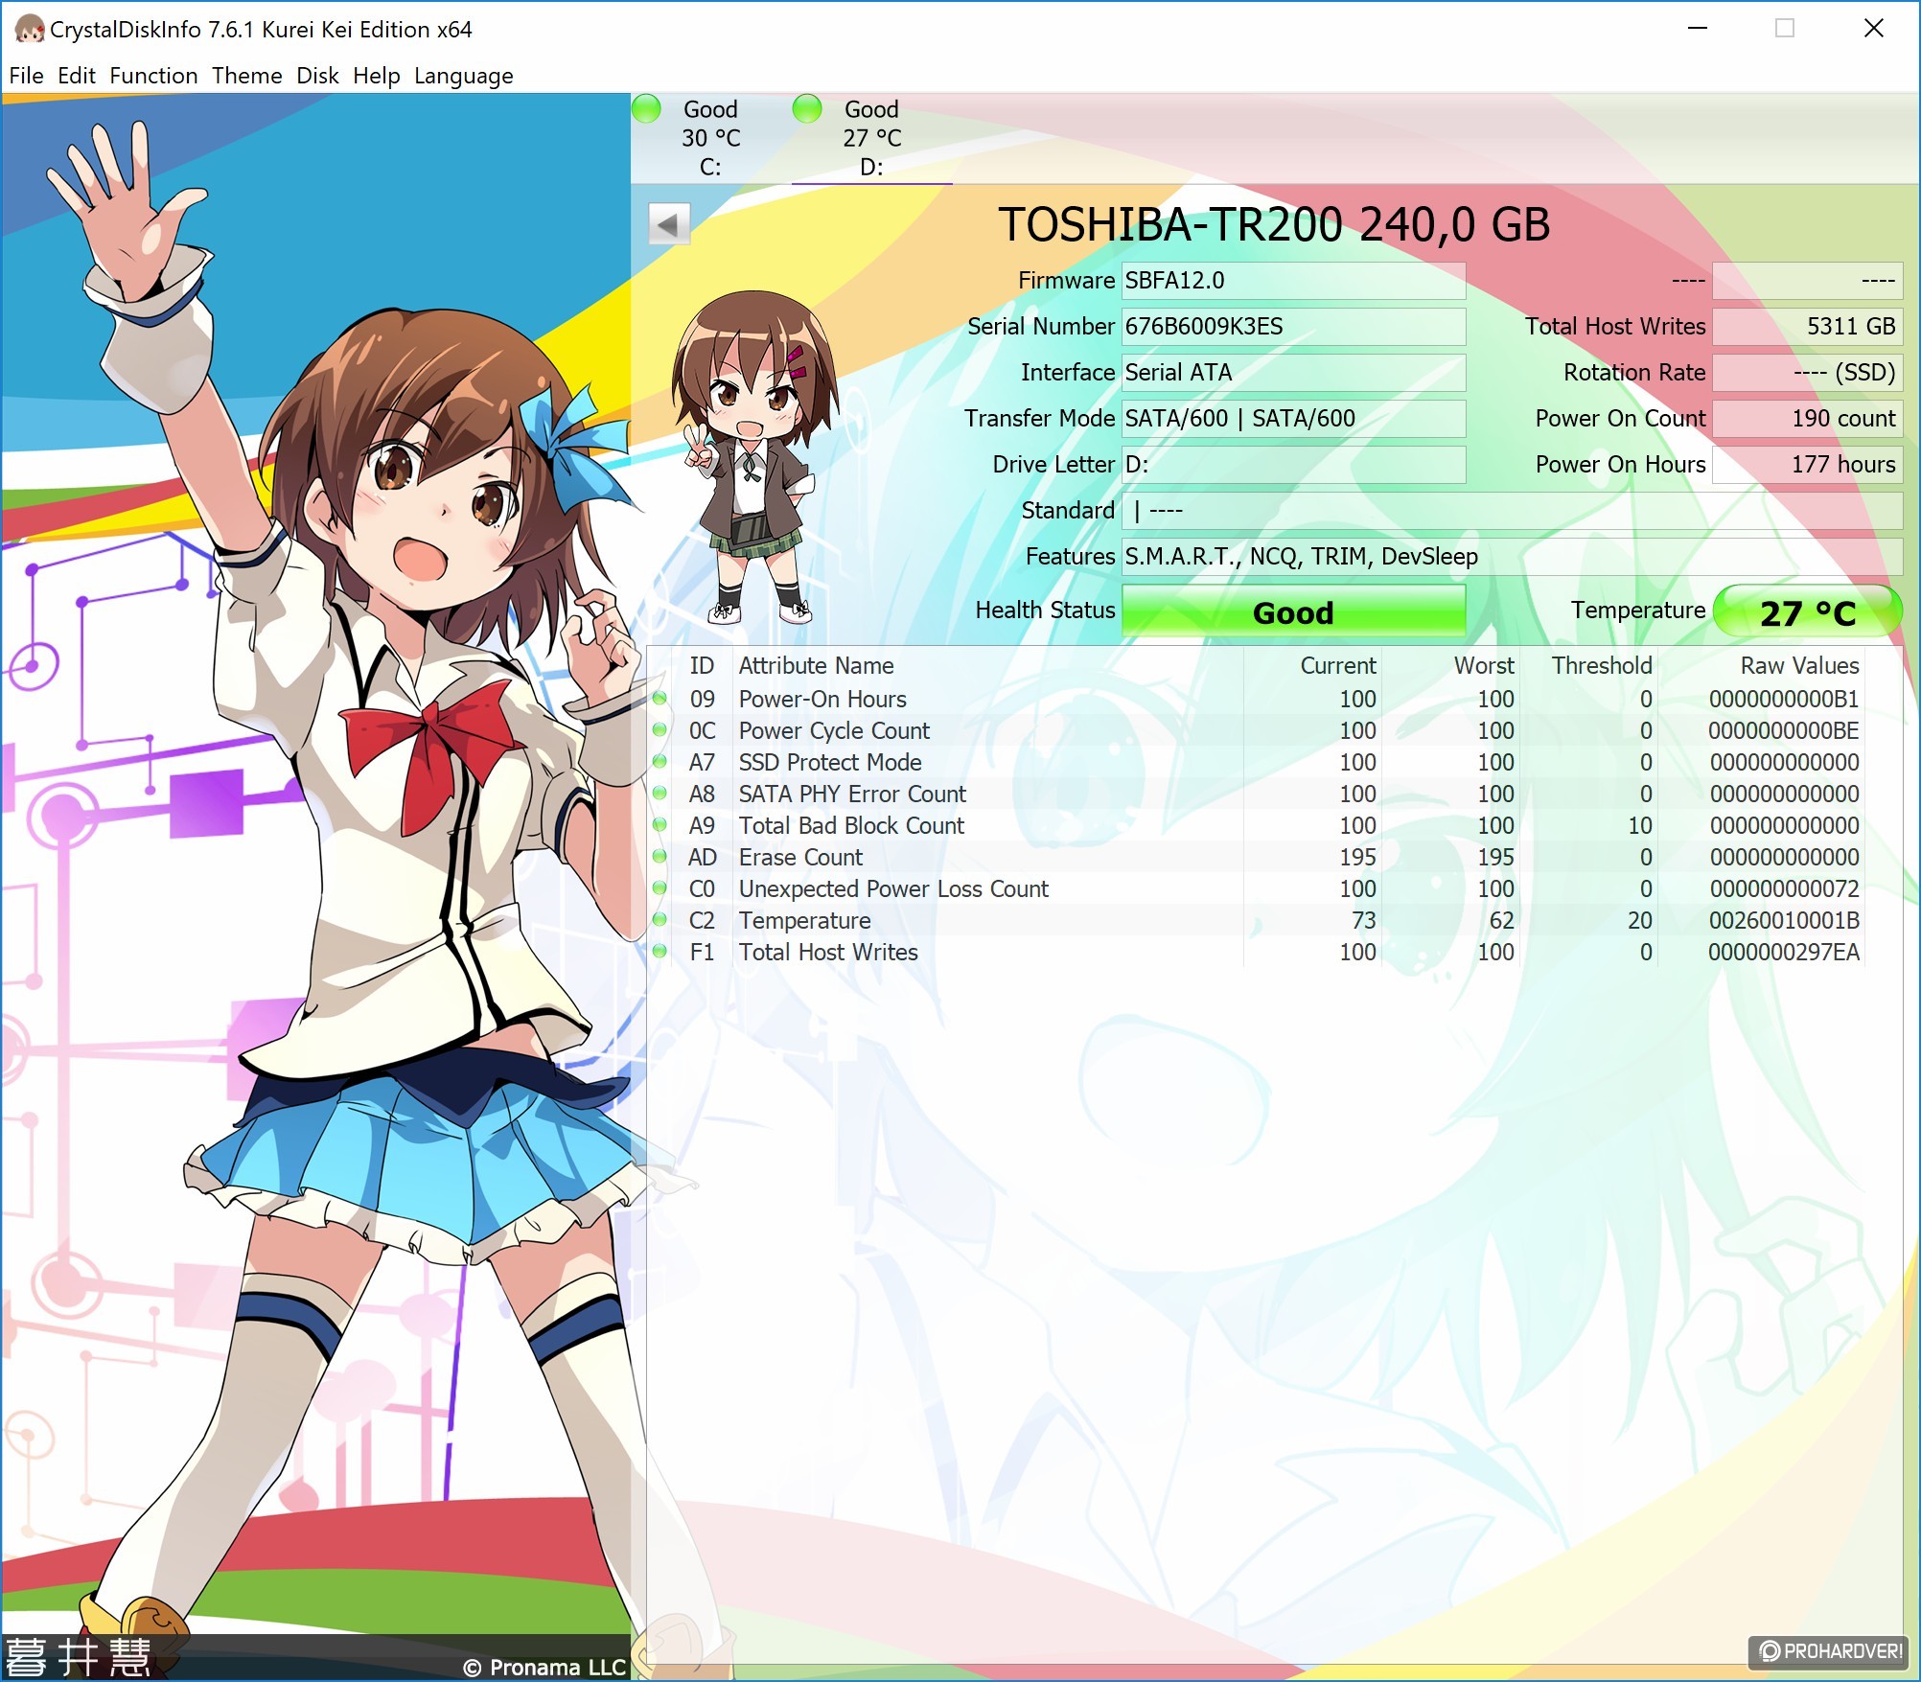This screenshot has height=1682, width=1921.
Task: Select the Power-On Hours attribute row
Action: pyautogui.click(x=1257, y=699)
